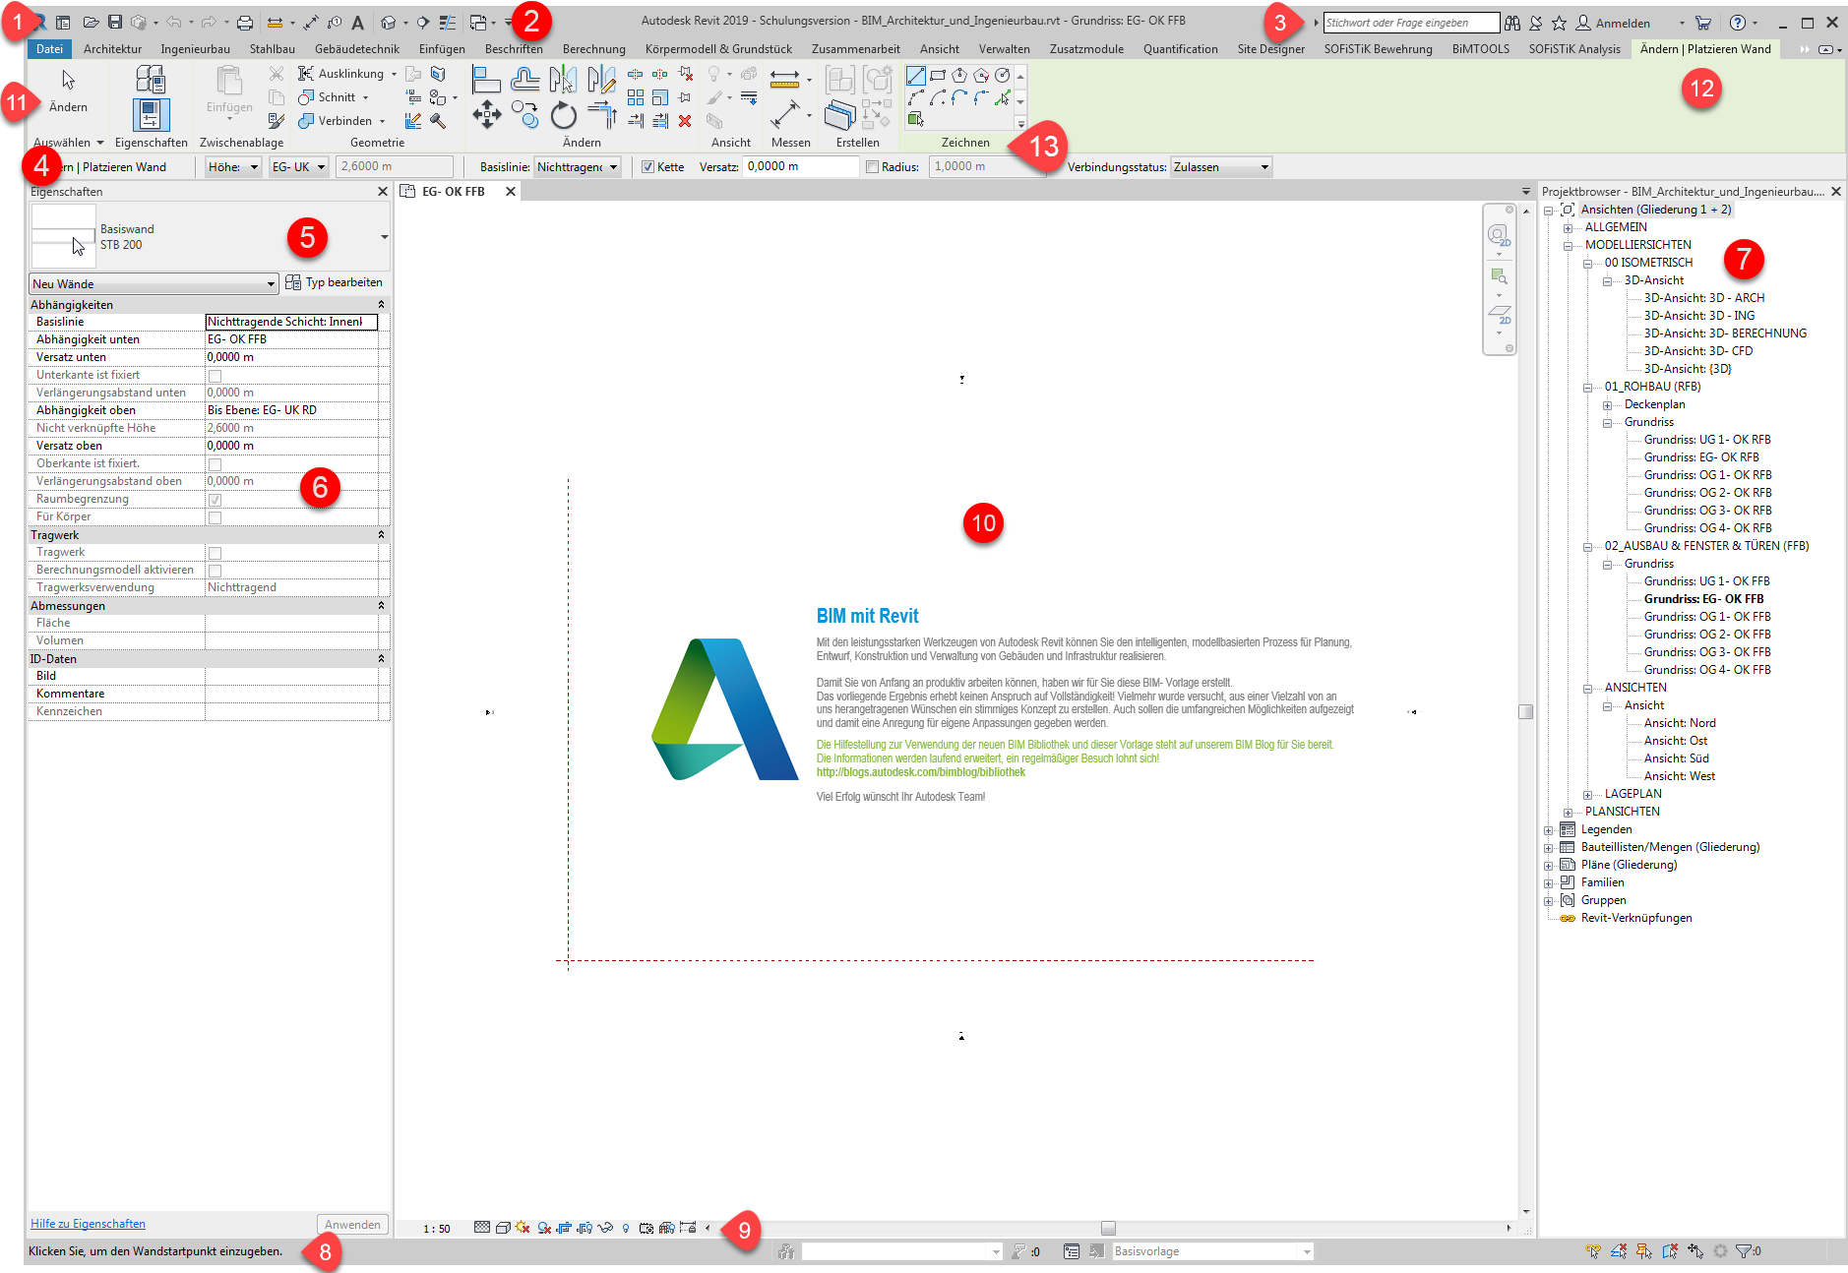Viewport: 1848px width, 1273px height.
Task: Click the Align tool in the ribbon
Action: [x=486, y=79]
